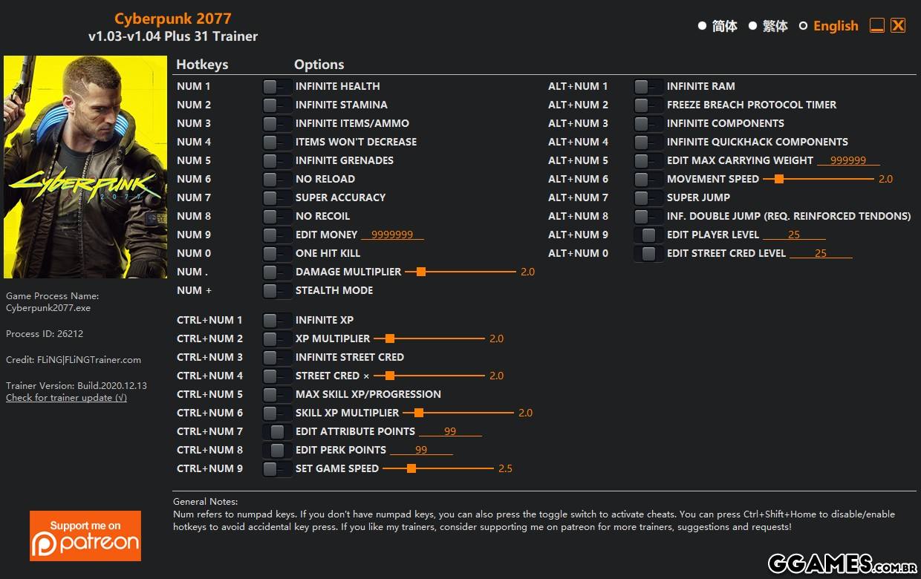Viewport: 921px width, 579px height.
Task: Toggle Infinite RAM switch
Action: point(648,87)
